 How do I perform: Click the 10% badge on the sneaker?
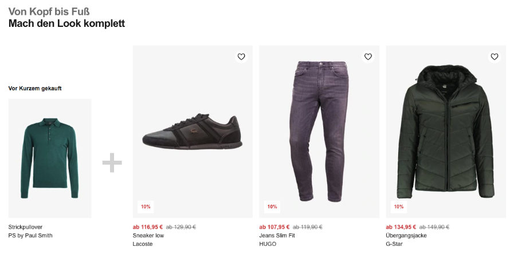coord(146,206)
